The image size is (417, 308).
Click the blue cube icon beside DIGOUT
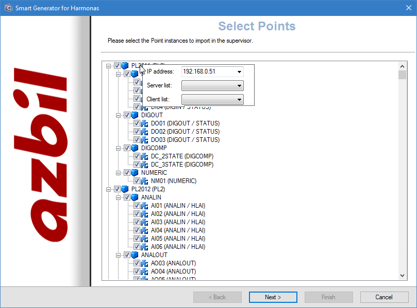point(135,115)
